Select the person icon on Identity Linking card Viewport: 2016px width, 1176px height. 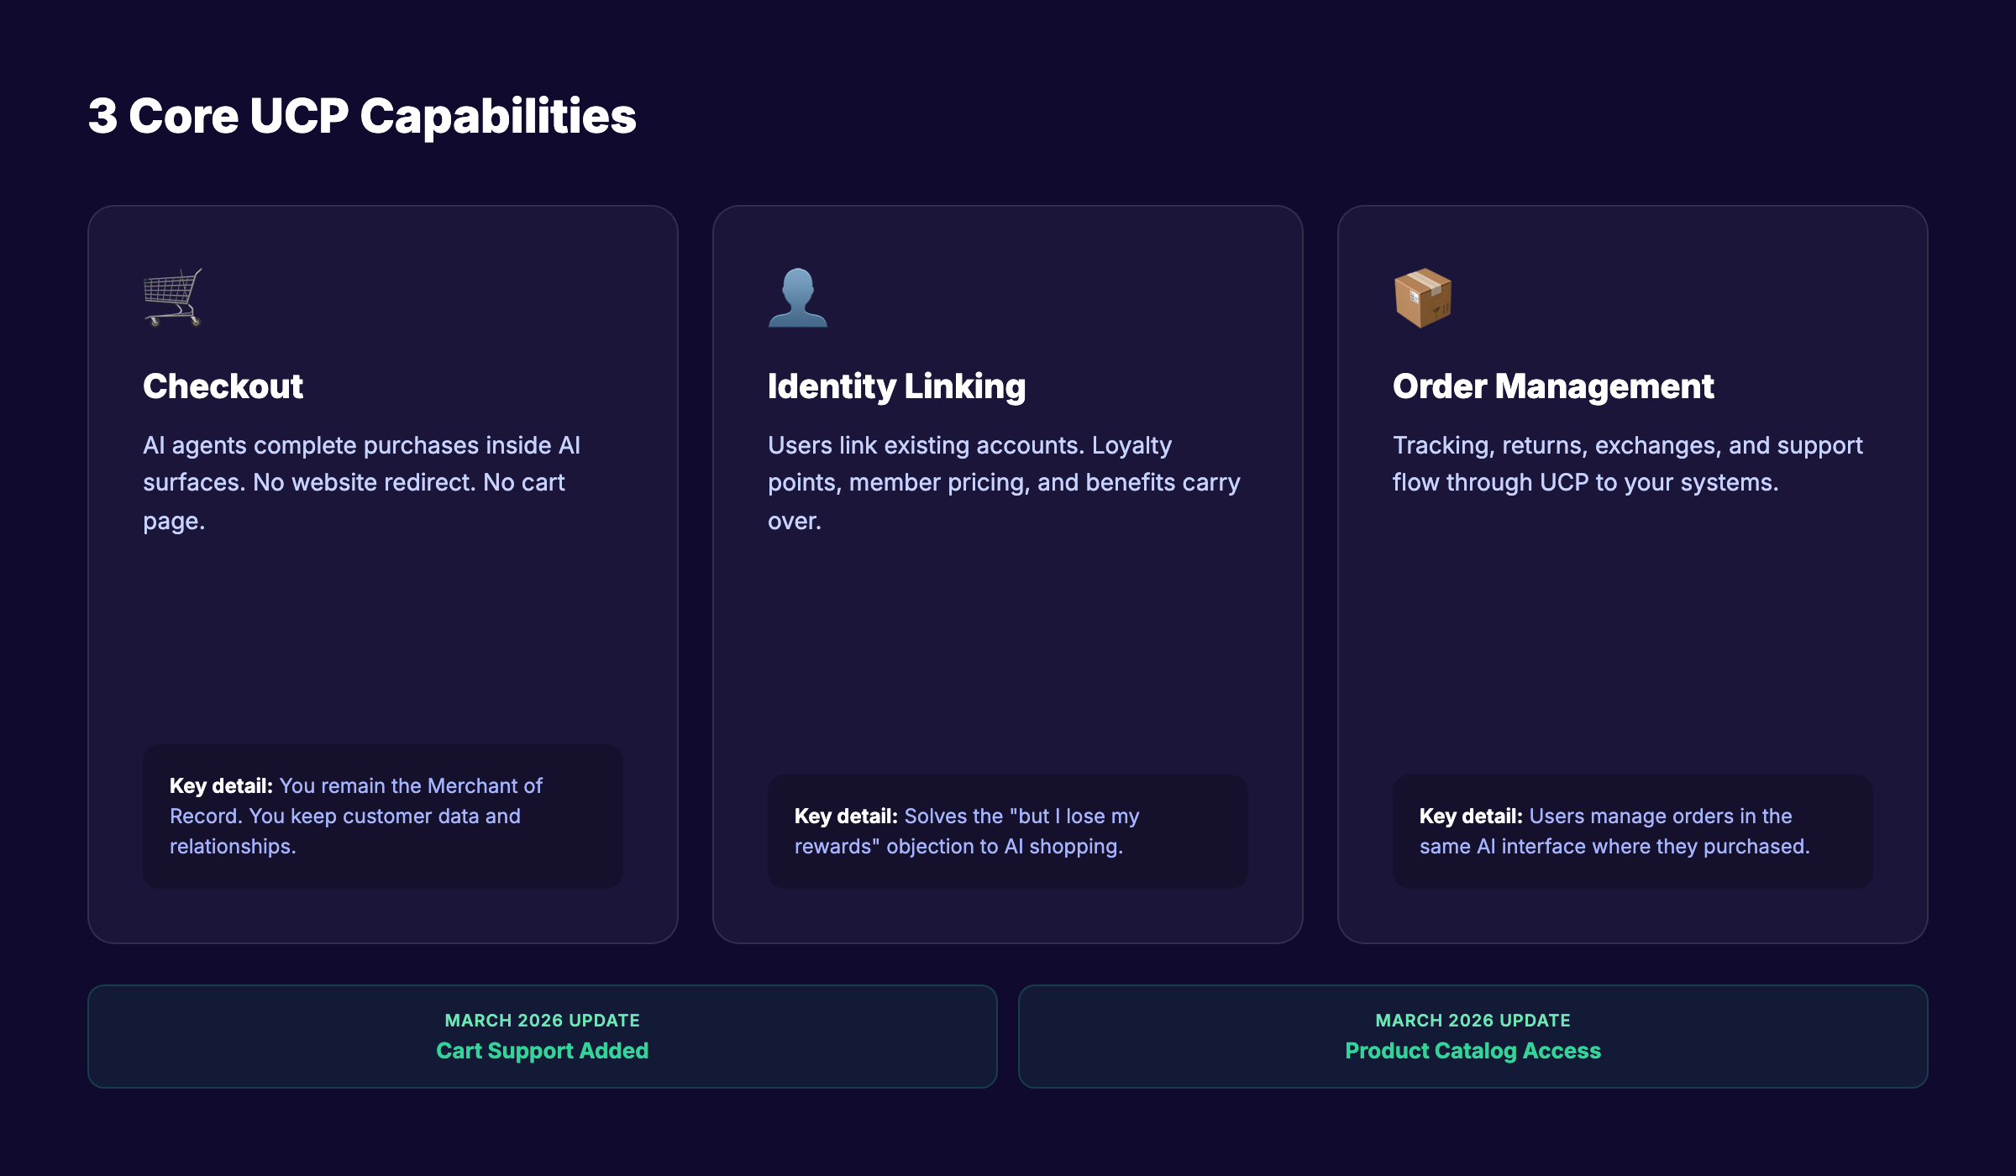(796, 298)
